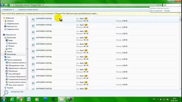Click the Библиотеки folder icon

click(x=5, y=37)
